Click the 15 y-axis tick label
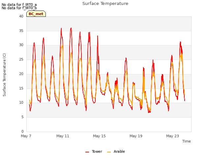This screenshot has width=211, height=158. 21,88
